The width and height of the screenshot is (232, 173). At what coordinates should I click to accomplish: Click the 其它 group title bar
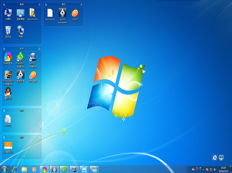coord(64,5)
